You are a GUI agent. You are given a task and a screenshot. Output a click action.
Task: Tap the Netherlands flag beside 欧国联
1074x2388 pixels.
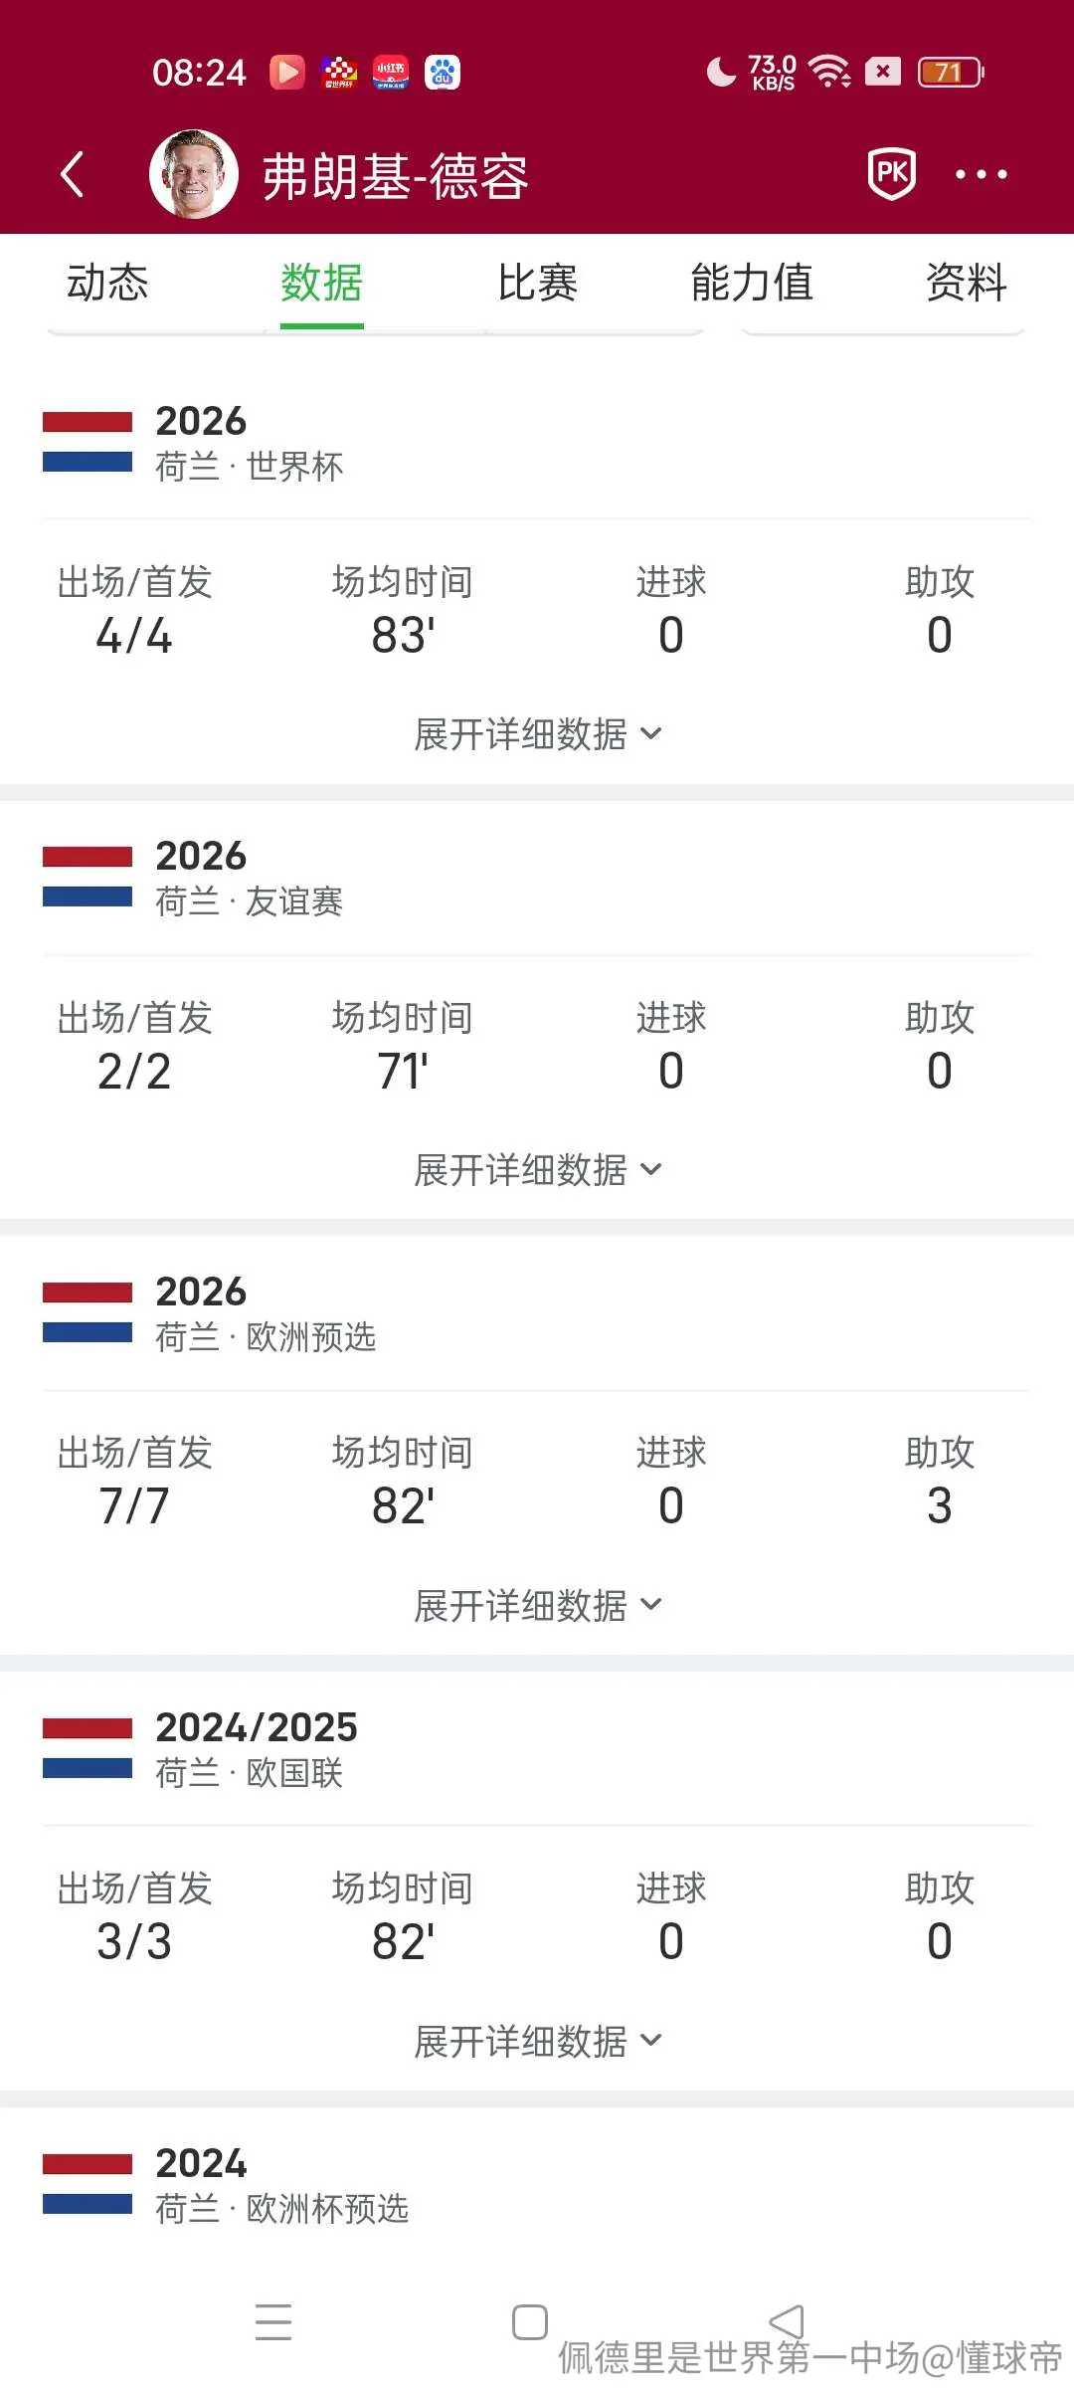(88, 1748)
